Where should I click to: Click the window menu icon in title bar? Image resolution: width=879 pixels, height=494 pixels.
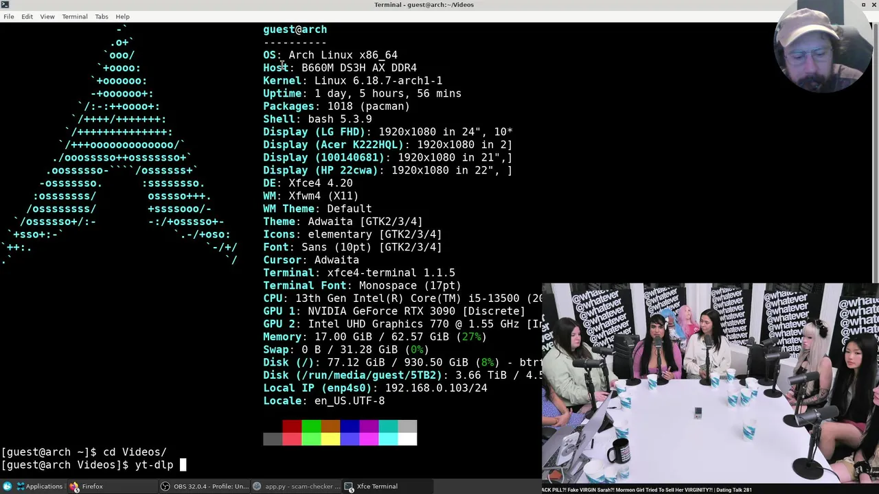coord(5,5)
